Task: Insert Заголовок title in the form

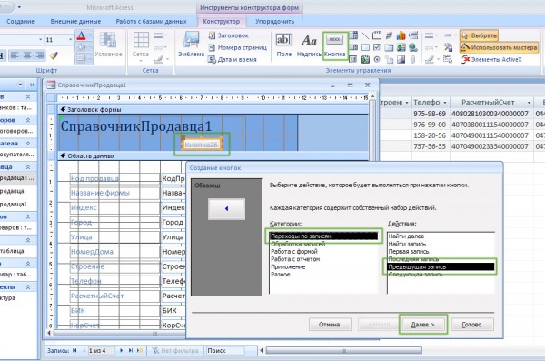Action: coord(229,35)
